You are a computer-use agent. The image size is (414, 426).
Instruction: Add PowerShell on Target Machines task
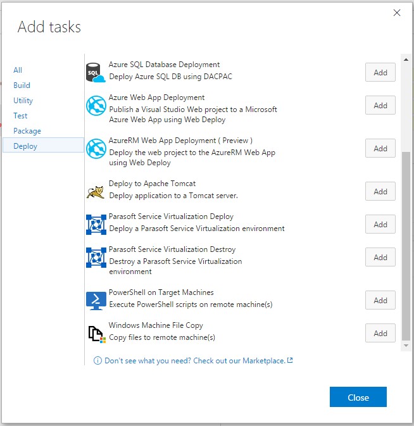click(x=380, y=300)
